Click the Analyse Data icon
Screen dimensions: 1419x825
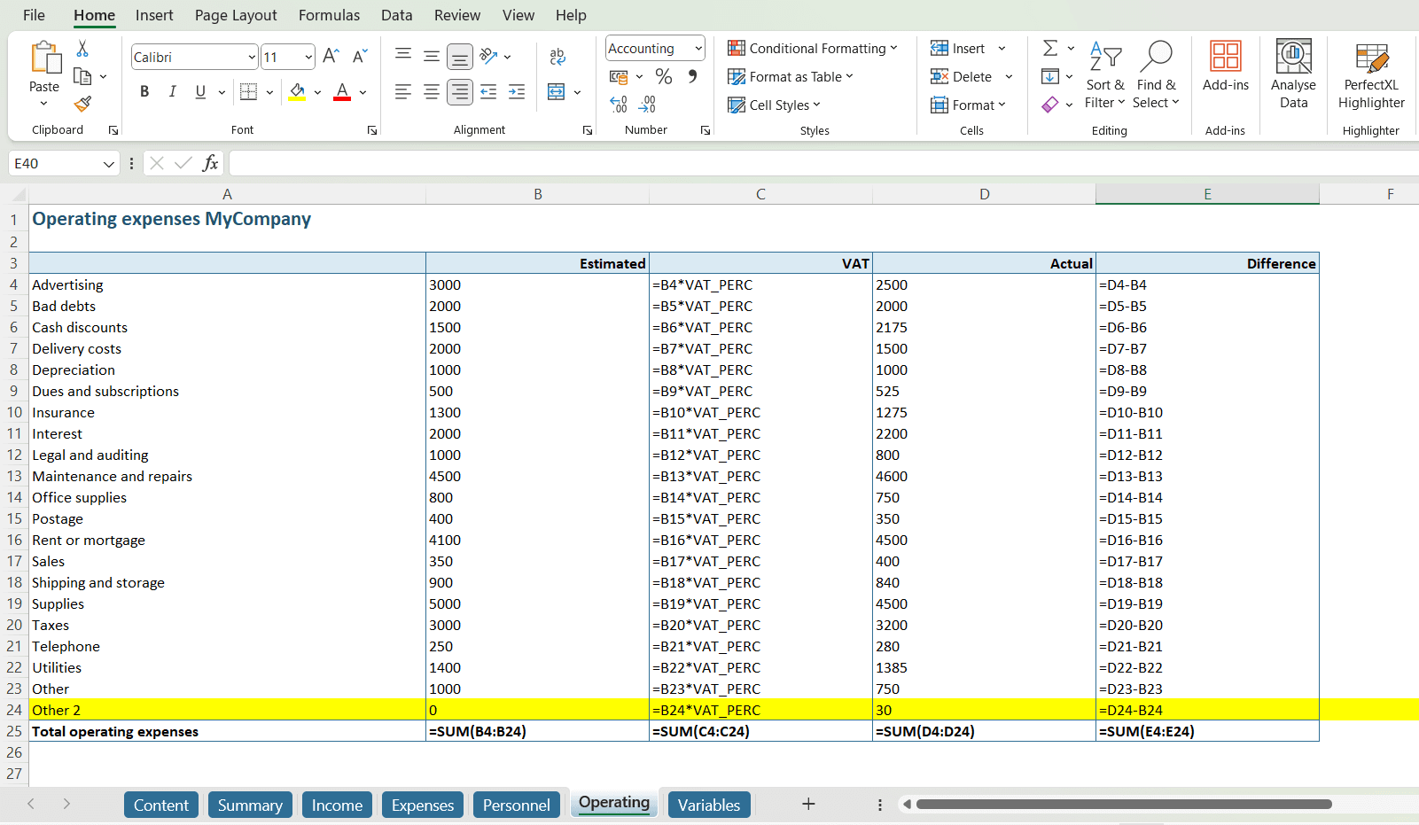tap(1292, 74)
